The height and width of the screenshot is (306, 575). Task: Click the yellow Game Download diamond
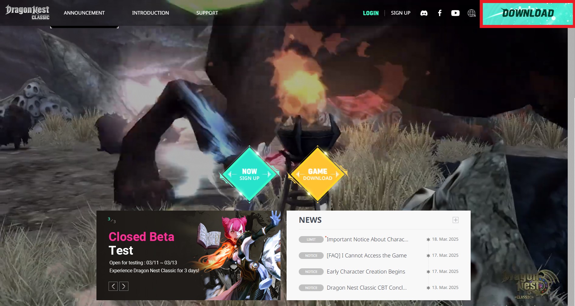[317, 174]
